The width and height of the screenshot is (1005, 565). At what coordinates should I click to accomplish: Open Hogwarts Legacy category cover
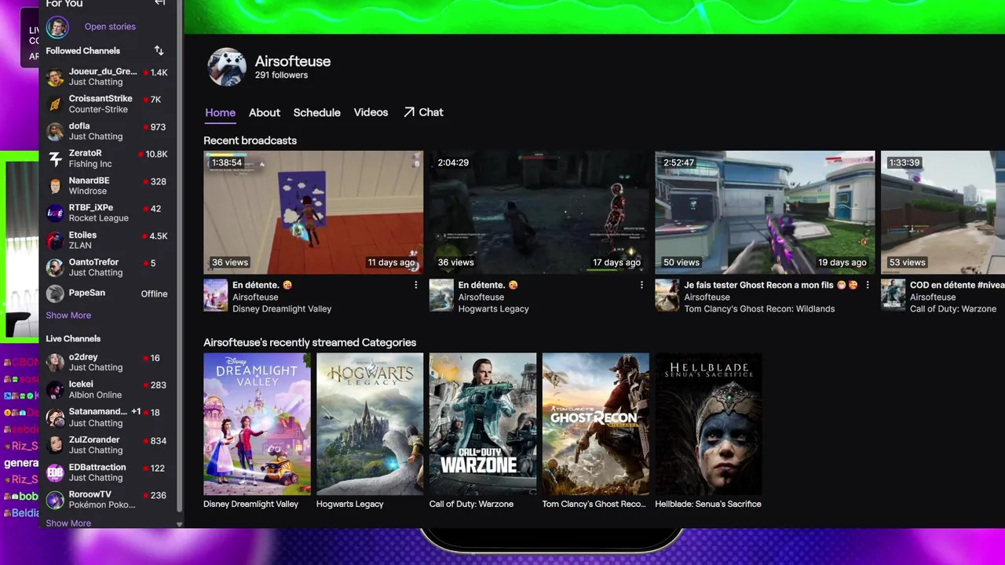point(370,424)
